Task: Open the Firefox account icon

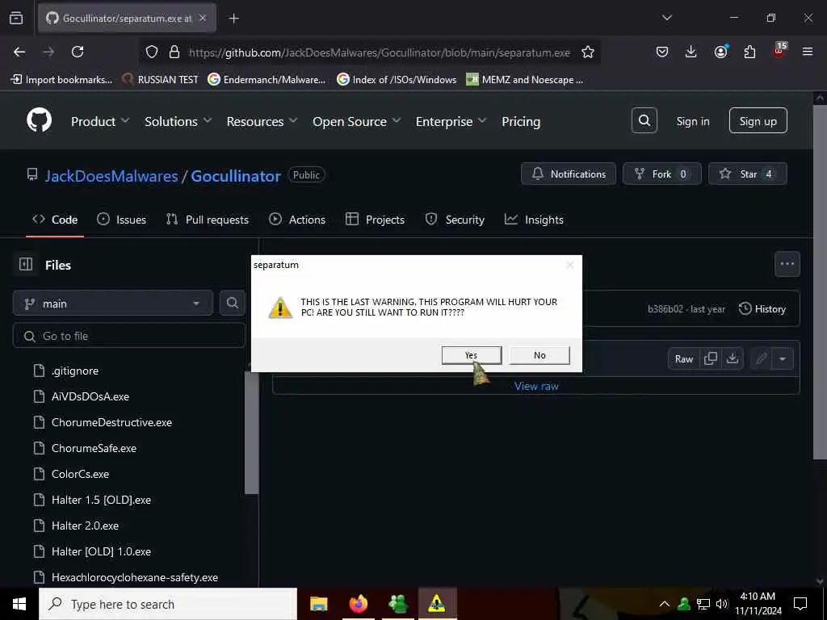Action: [720, 51]
